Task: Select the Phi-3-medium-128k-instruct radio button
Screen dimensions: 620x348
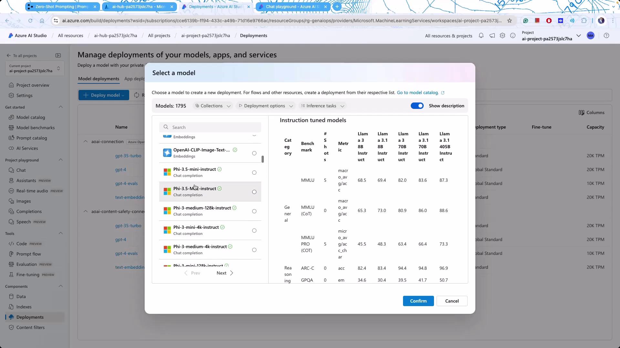Action: click(254, 211)
